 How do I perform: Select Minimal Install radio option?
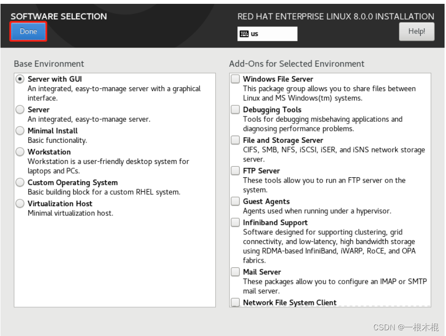coord(20,130)
